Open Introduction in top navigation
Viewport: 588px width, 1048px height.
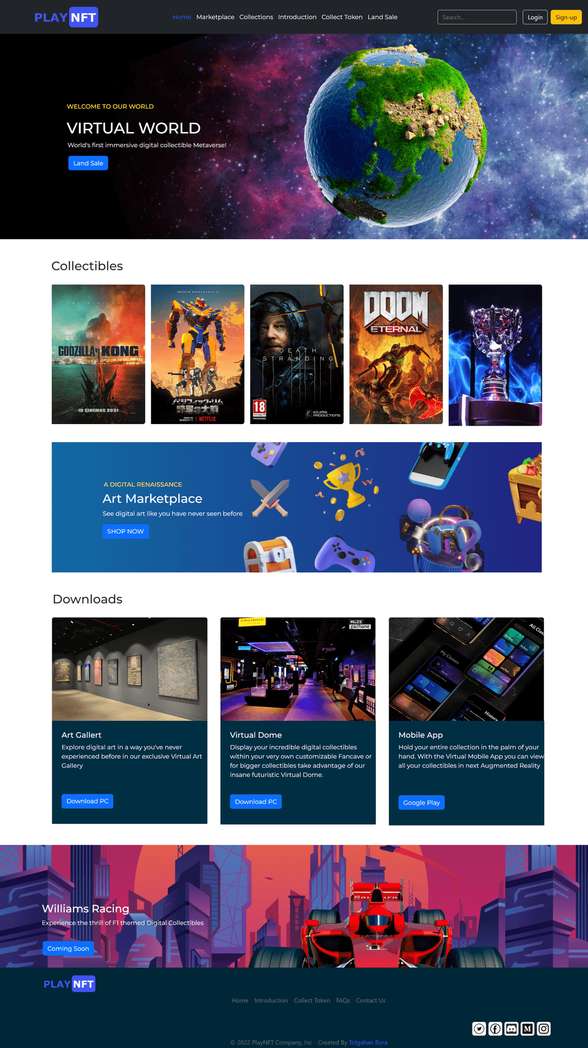coord(297,17)
